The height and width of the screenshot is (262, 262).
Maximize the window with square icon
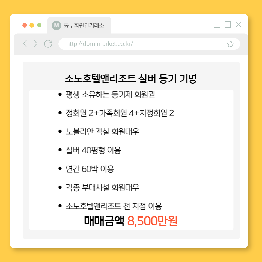pyautogui.click(x=228, y=25)
